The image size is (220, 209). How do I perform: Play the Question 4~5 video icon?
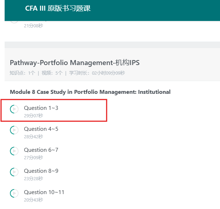pos(14,130)
